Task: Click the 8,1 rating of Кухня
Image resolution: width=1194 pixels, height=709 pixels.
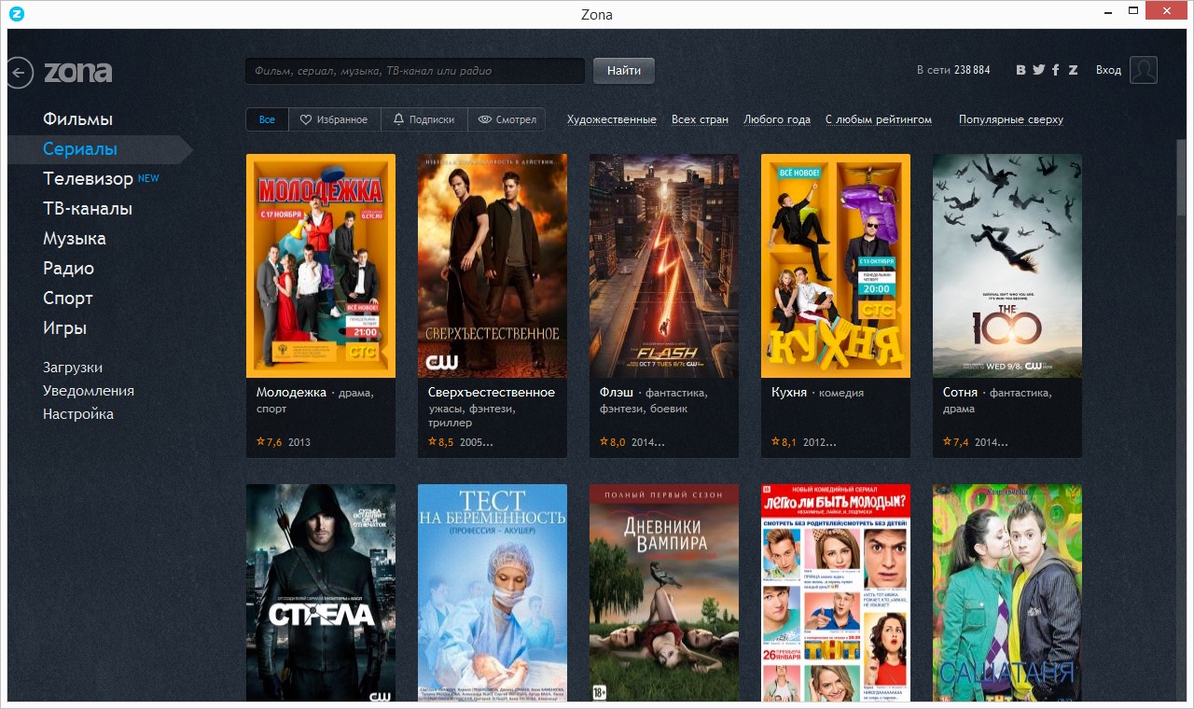Action: click(784, 442)
